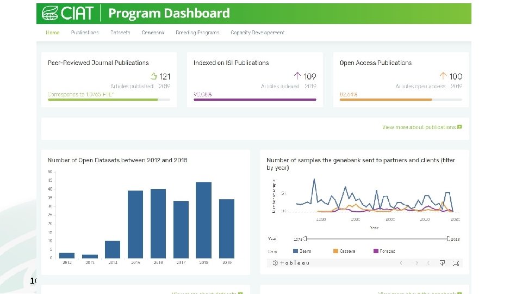Open the Home tab
Image resolution: width=522 pixels, height=294 pixels.
53,33
